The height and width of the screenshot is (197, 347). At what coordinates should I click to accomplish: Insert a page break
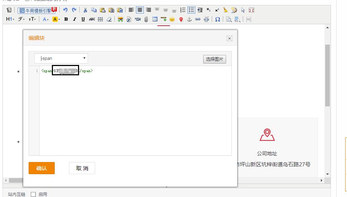249,19
